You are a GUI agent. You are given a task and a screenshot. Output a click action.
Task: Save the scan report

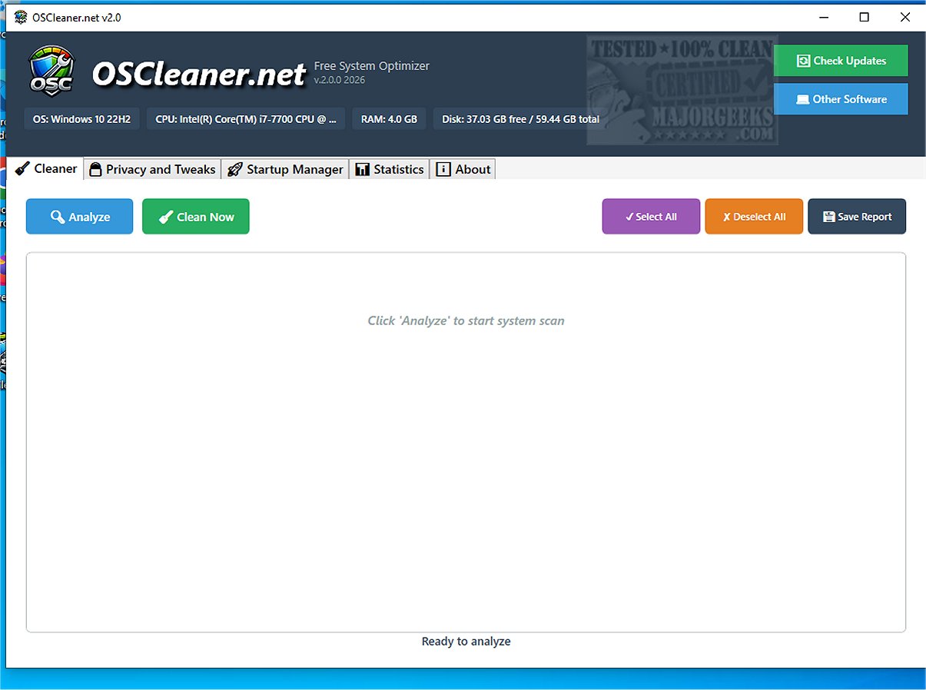(x=857, y=217)
